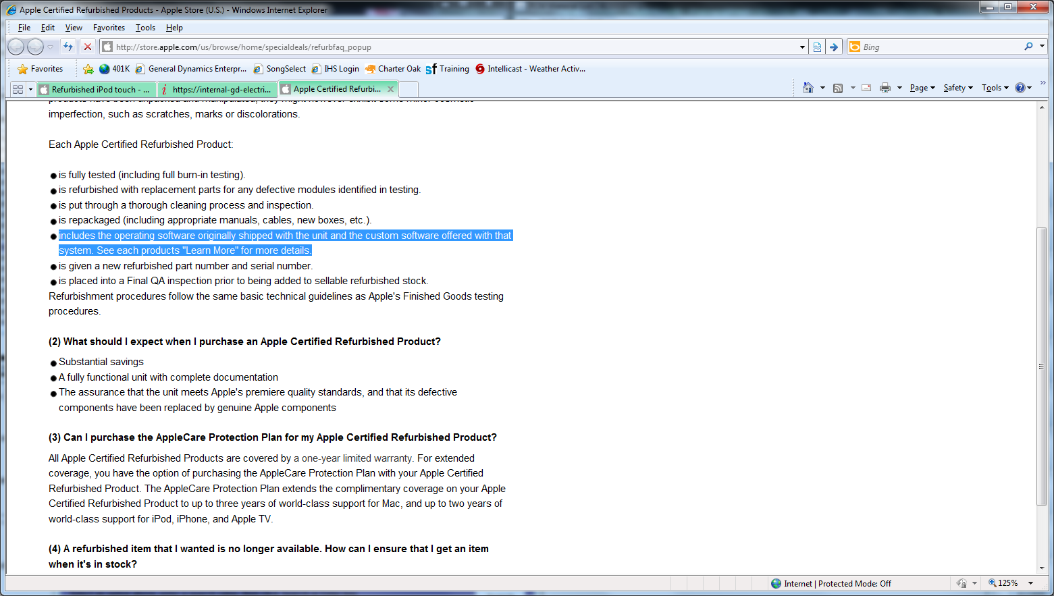
Task: Open the Favorites menu in menu bar
Action: point(109,28)
